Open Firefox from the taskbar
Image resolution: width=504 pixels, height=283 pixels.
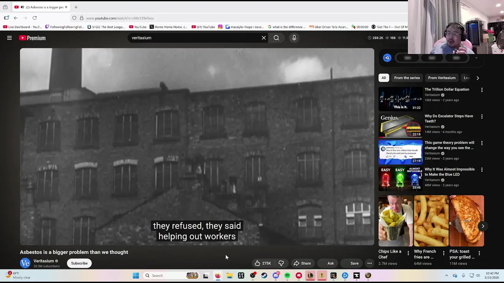click(x=217, y=276)
